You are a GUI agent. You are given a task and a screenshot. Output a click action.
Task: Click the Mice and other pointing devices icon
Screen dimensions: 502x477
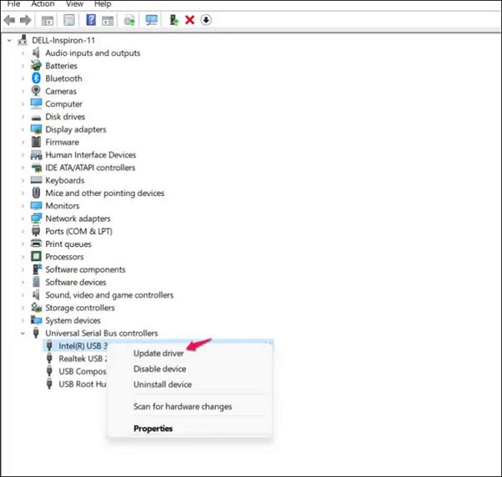[x=36, y=192]
